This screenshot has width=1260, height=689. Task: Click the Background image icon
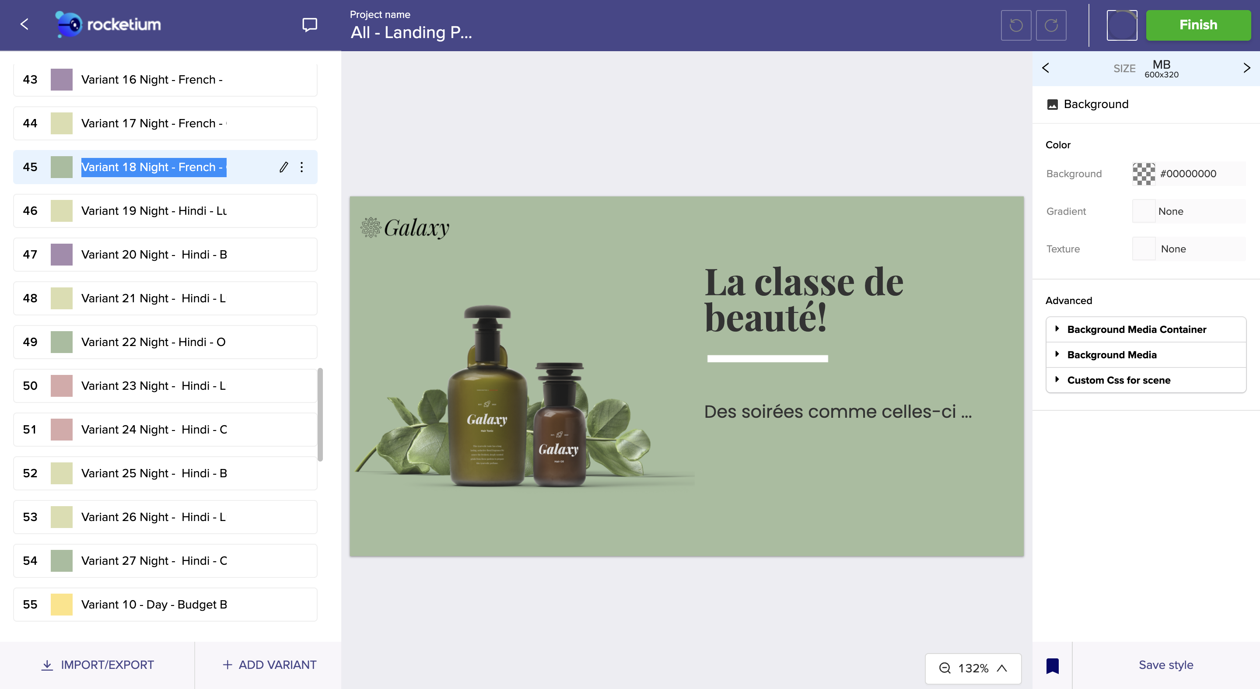click(1052, 104)
